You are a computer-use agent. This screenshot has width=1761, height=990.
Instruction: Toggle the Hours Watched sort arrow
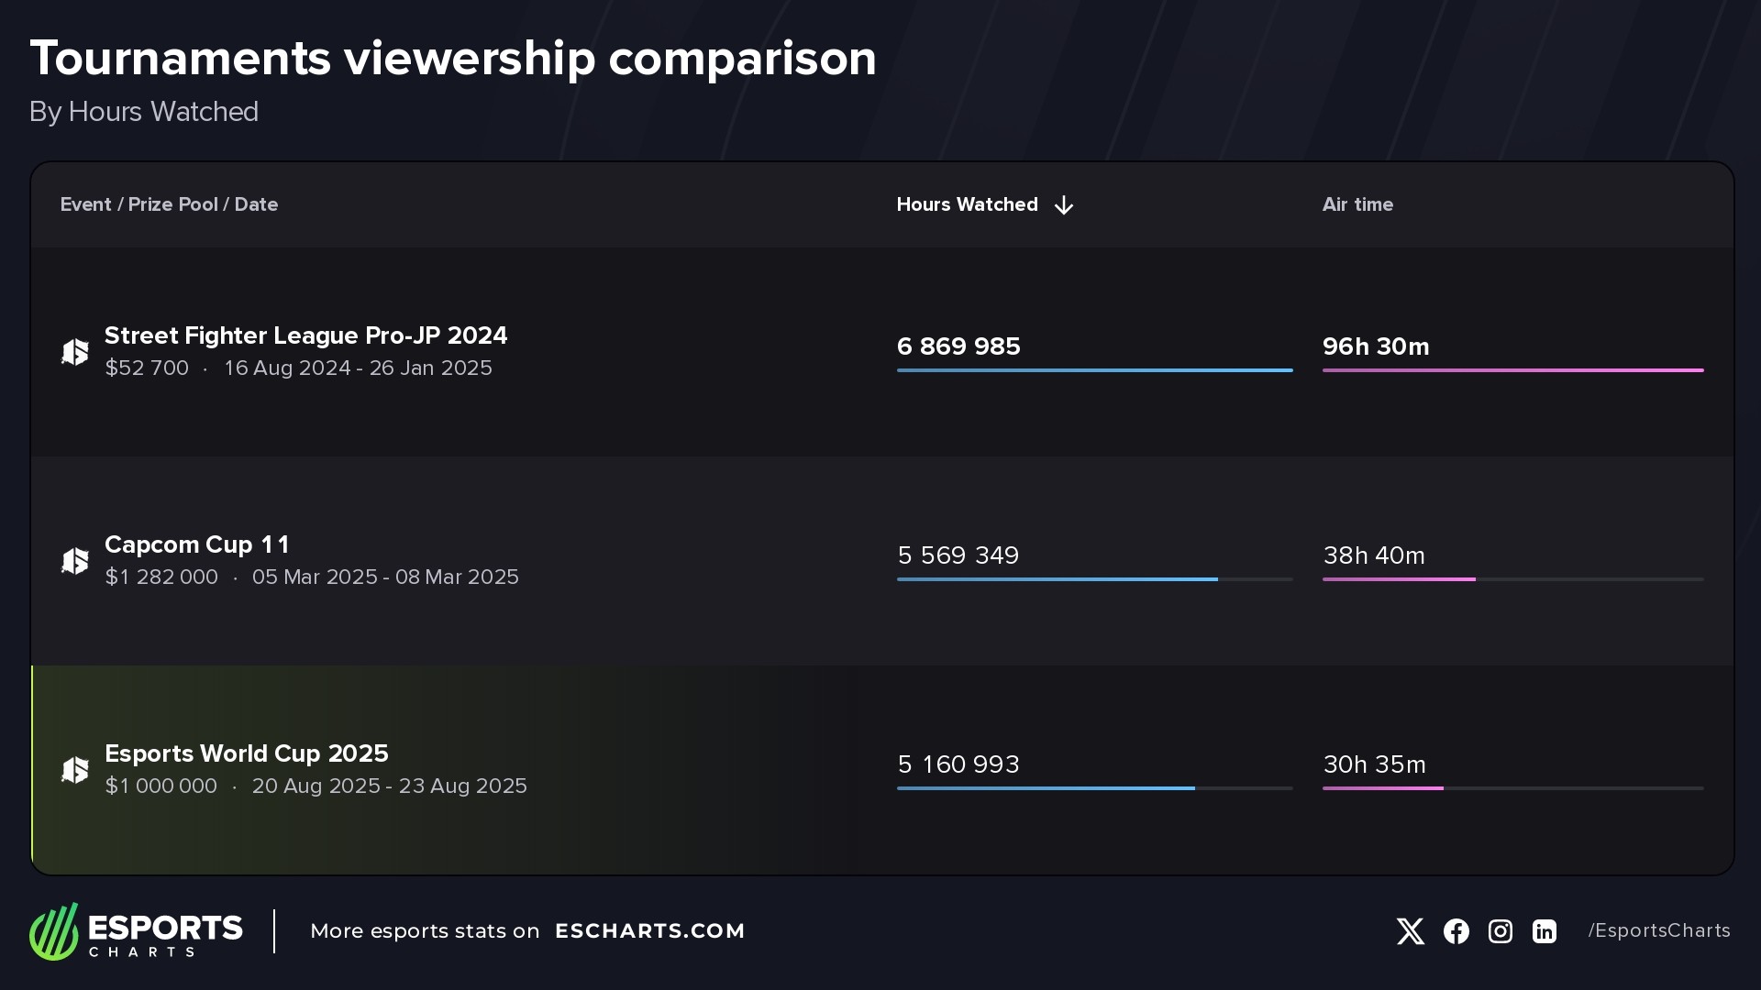click(1064, 205)
